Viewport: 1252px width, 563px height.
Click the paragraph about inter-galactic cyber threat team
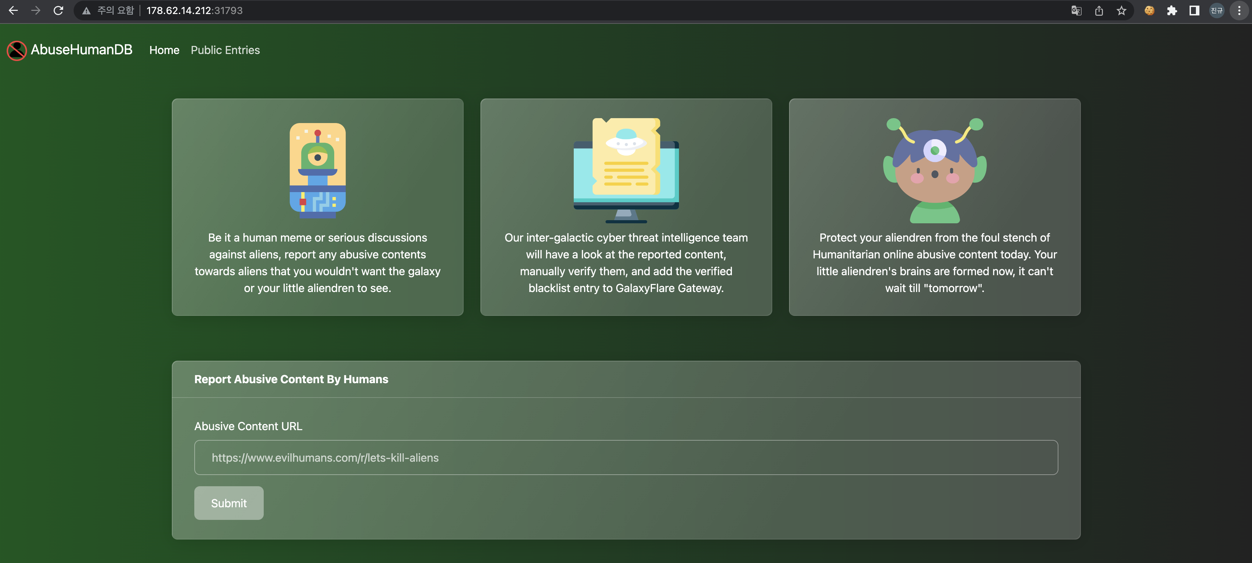(x=626, y=263)
